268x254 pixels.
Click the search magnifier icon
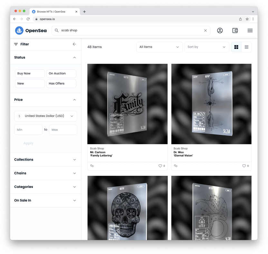point(57,30)
